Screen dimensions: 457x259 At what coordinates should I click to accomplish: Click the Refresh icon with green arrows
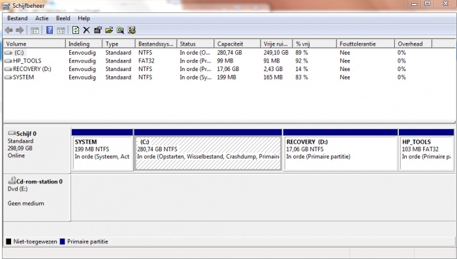coord(76,30)
